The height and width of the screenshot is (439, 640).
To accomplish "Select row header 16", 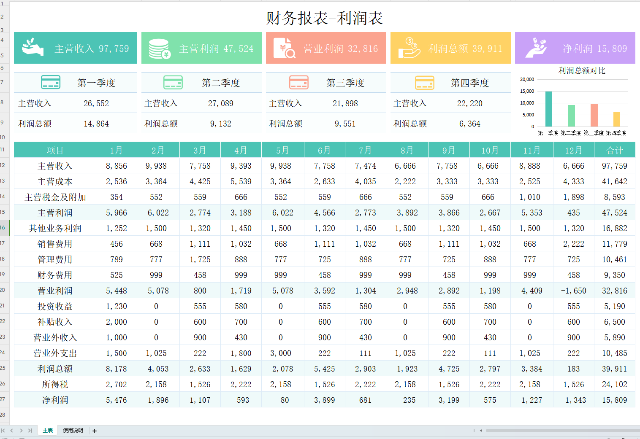I will click(4, 228).
